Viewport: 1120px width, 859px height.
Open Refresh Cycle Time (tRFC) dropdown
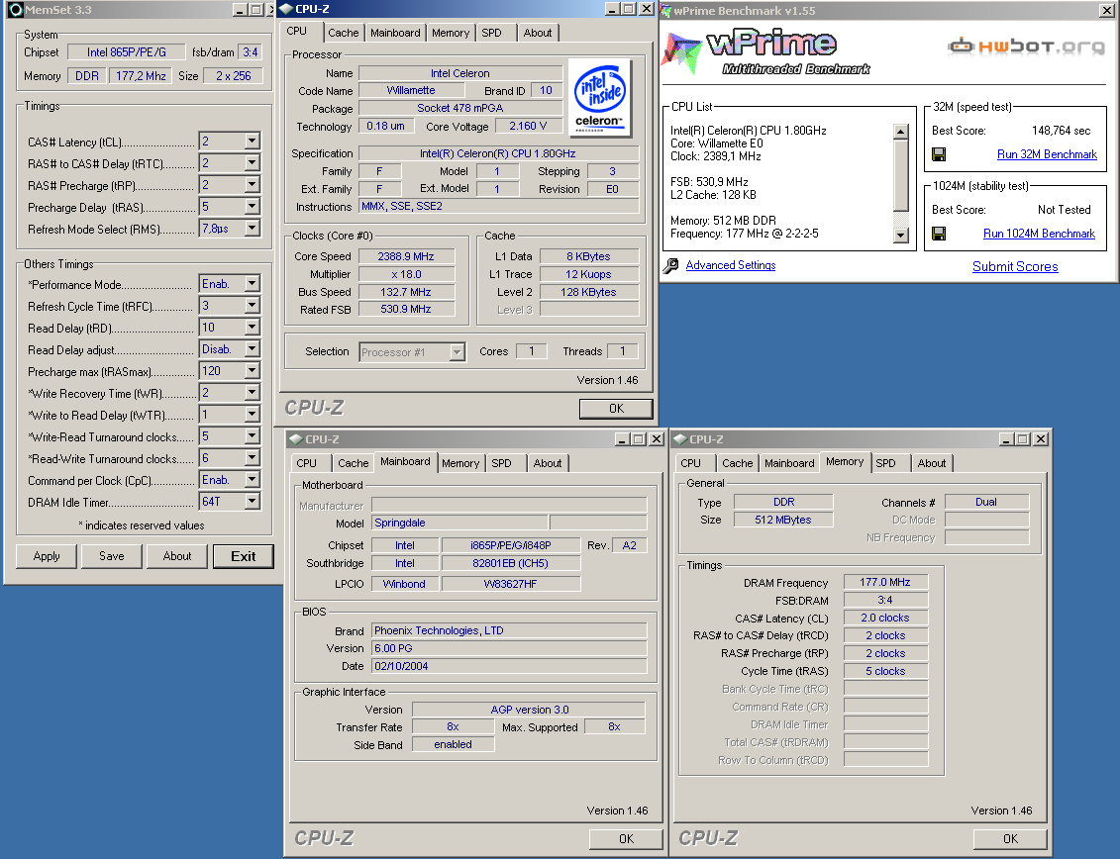pos(252,306)
